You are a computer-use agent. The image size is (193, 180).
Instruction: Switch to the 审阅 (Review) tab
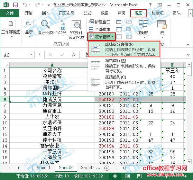pyautogui.click(x=122, y=13)
